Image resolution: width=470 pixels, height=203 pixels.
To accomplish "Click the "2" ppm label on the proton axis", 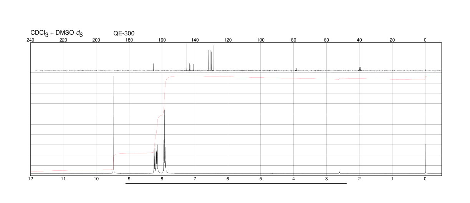I will (359, 179).
